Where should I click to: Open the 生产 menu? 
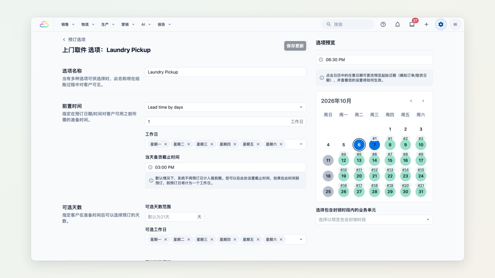click(108, 24)
